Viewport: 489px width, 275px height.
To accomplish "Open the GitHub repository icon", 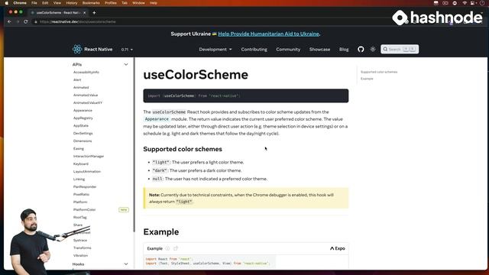I will coord(361,49).
